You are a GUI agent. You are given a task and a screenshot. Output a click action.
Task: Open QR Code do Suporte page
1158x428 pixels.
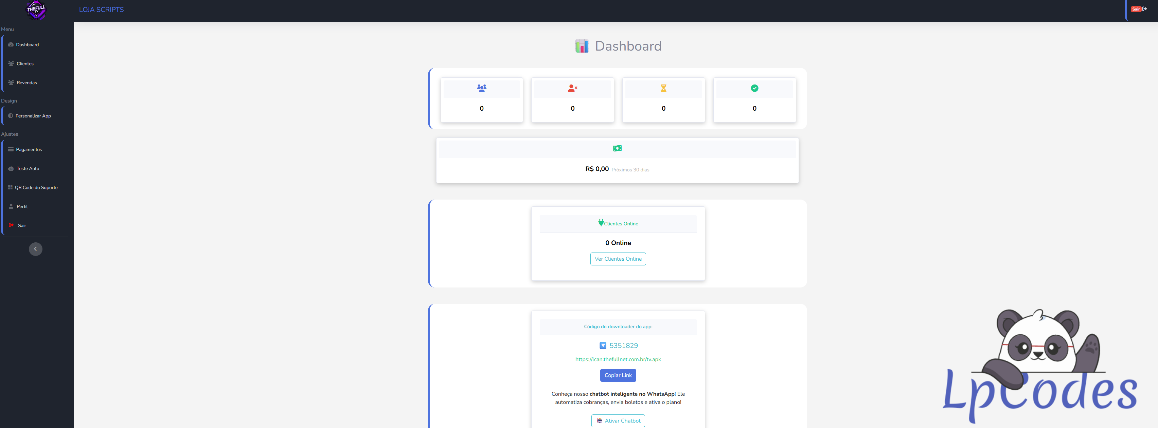click(x=36, y=187)
